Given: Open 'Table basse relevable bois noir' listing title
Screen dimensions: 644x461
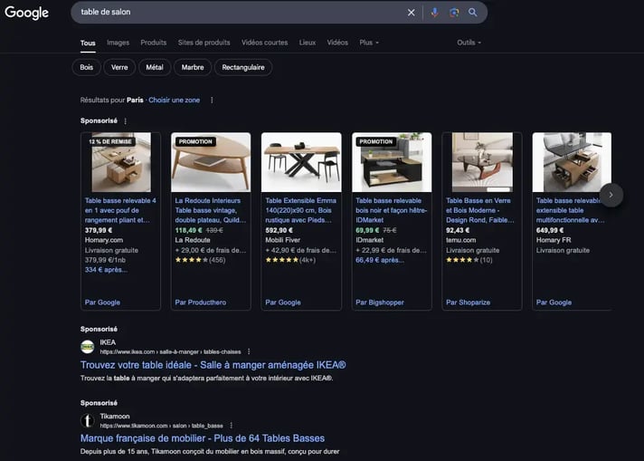Looking at the screenshot, I should 392,210.
